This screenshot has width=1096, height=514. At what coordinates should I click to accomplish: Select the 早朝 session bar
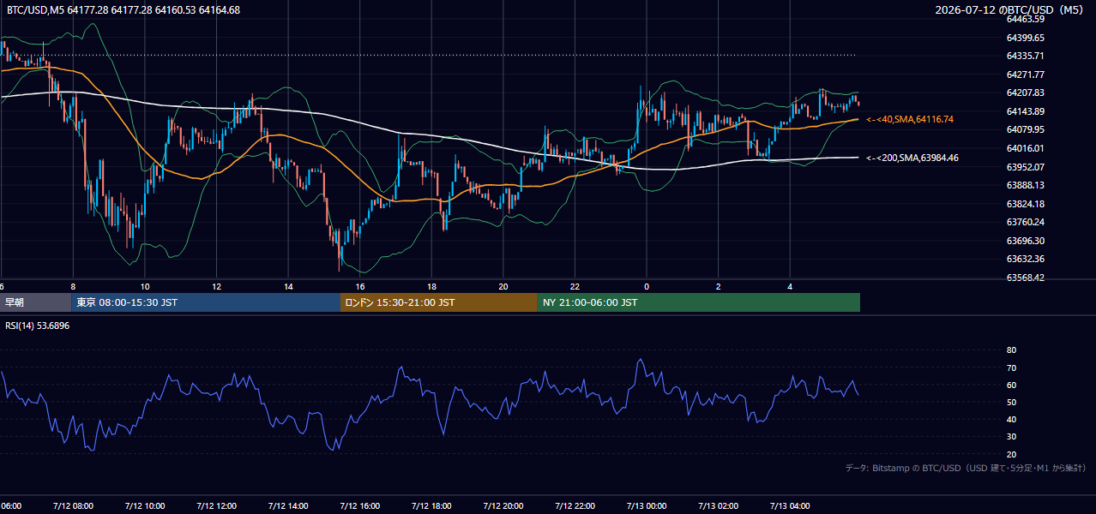tap(36, 302)
